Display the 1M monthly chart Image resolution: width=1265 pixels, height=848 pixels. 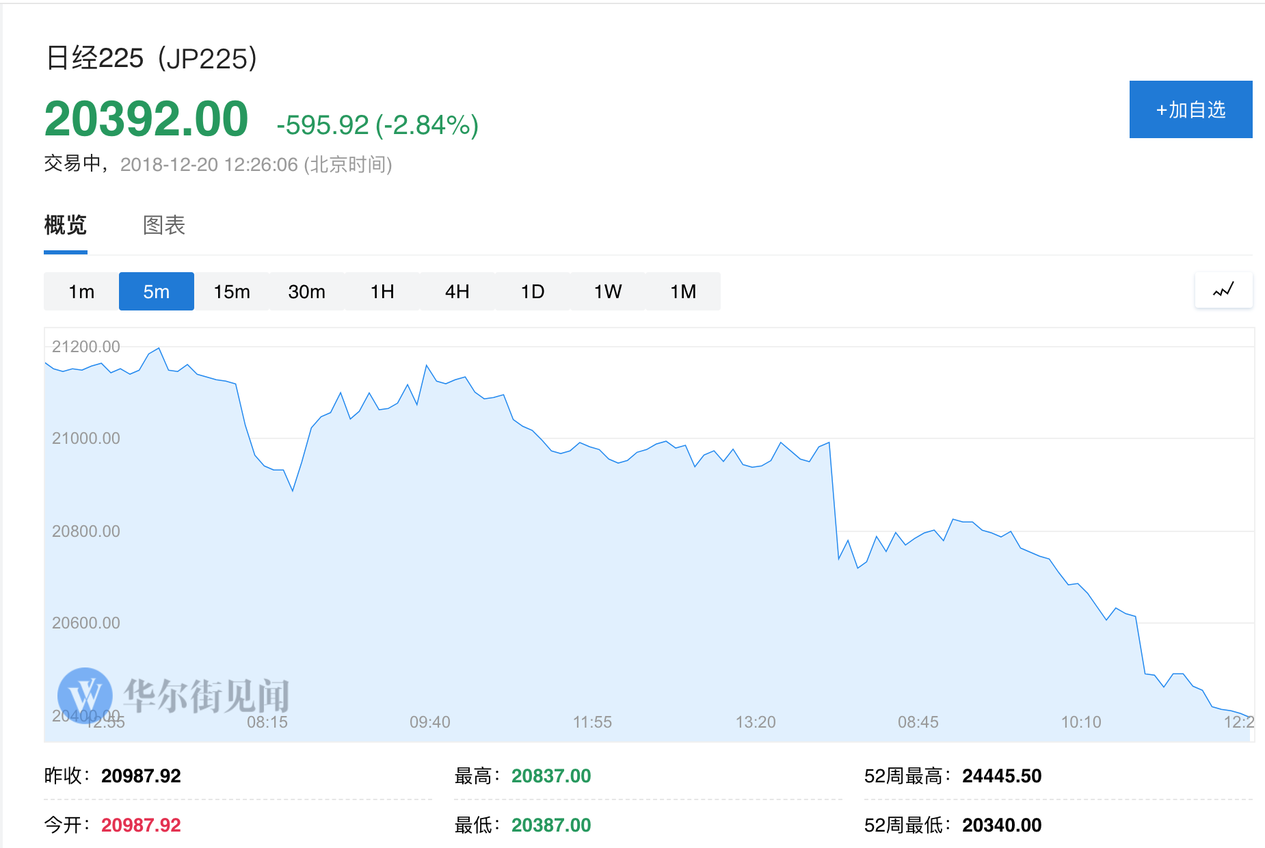pos(683,291)
